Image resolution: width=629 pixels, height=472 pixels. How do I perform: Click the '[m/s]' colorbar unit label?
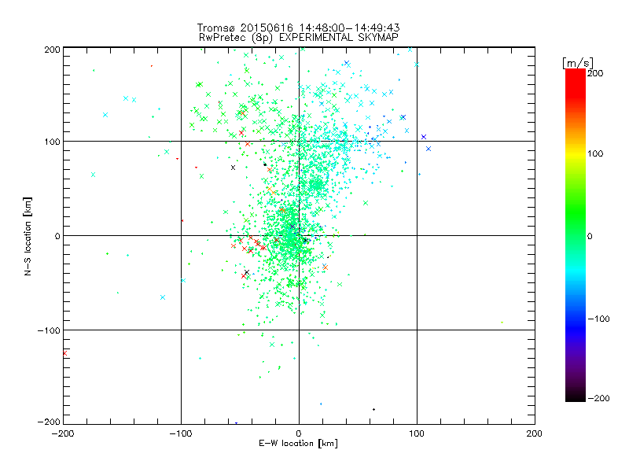(x=577, y=64)
